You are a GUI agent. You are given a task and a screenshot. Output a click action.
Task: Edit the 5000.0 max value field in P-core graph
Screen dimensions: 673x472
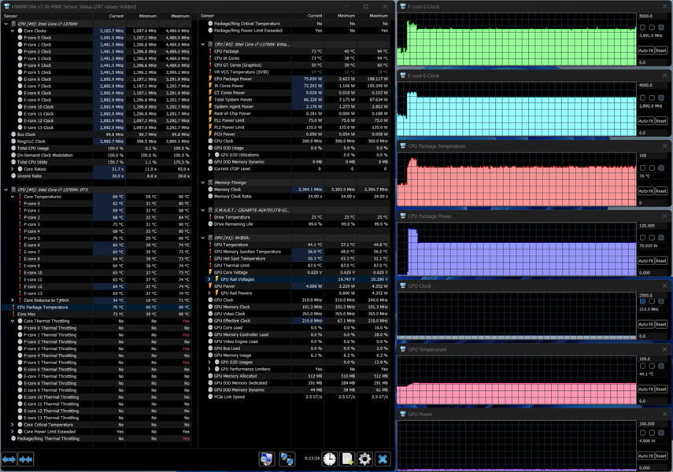click(x=653, y=16)
